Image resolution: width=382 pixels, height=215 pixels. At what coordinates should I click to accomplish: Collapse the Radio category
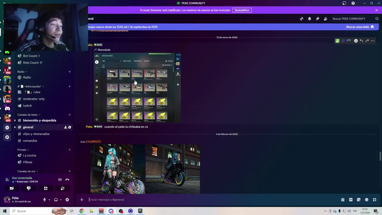click(x=22, y=72)
